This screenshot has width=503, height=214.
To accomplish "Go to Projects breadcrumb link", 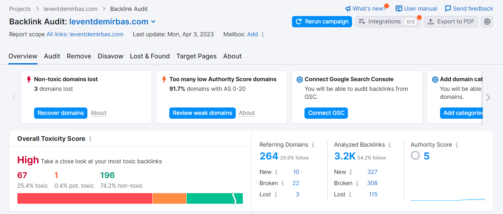I will (20, 9).
